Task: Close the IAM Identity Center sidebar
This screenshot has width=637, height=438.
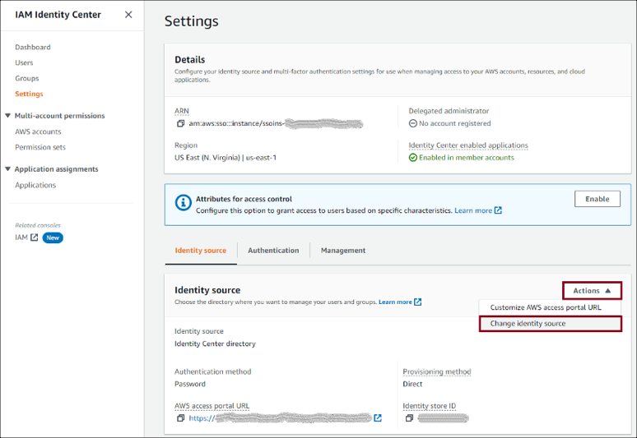Action: click(x=128, y=15)
